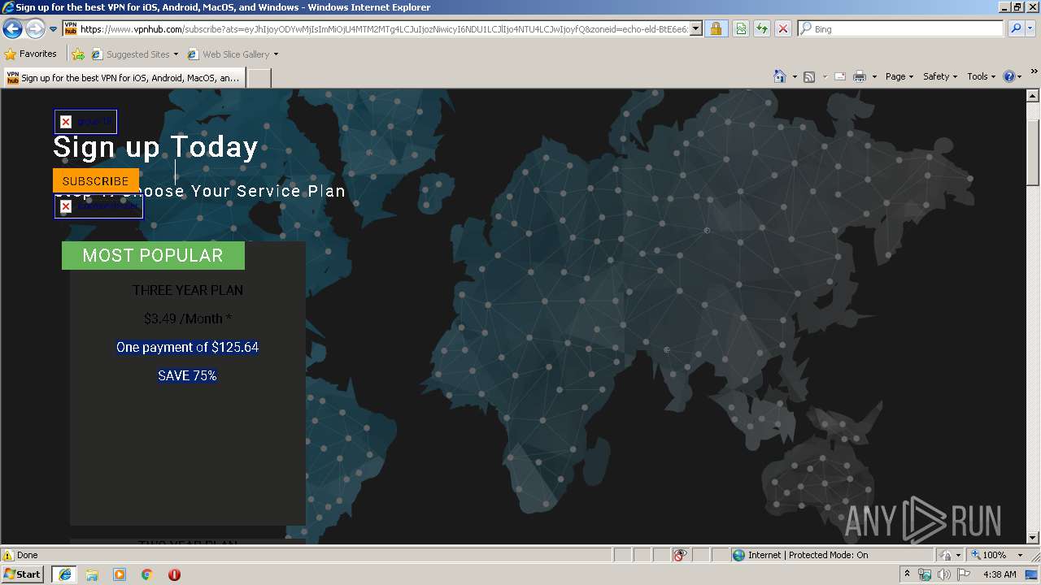Open the Help question mark icon
The width and height of the screenshot is (1041, 585).
tap(1009, 76)
